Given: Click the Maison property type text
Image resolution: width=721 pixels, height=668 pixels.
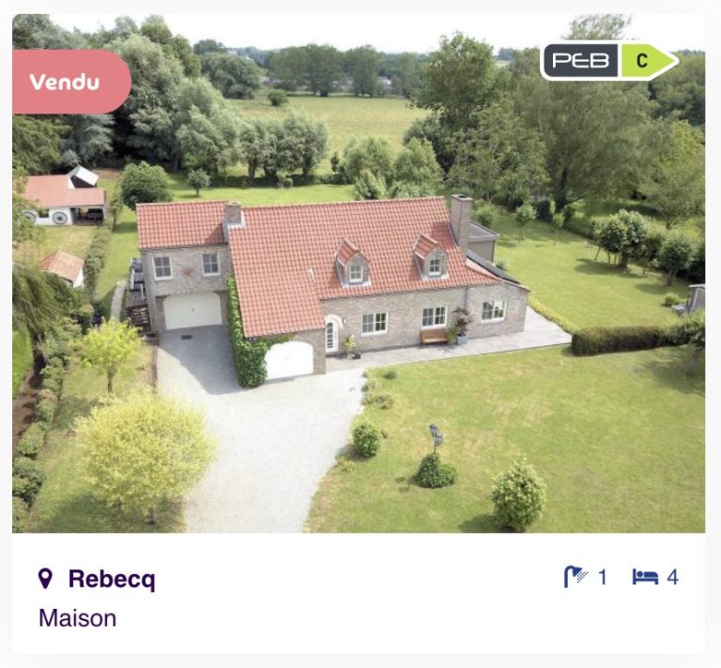Looking at the screenshot, I should [78, 618].
